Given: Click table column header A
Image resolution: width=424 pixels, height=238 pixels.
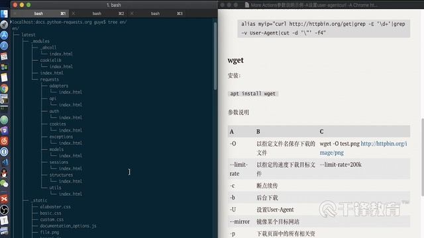Looking at the screenshot, I should (232, 132).
